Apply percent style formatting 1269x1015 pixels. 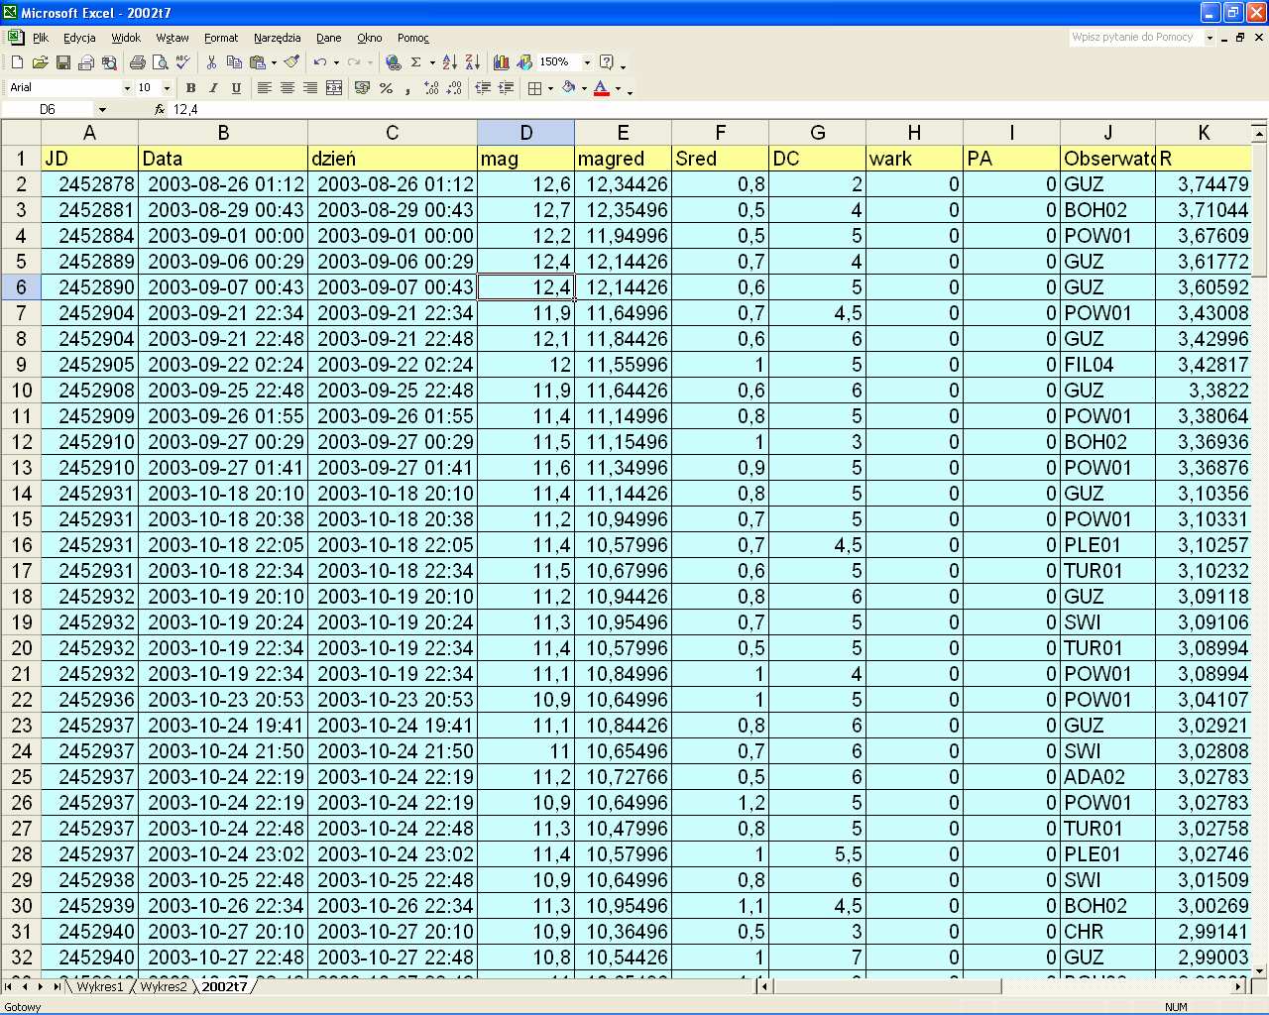tap(386, 88)
